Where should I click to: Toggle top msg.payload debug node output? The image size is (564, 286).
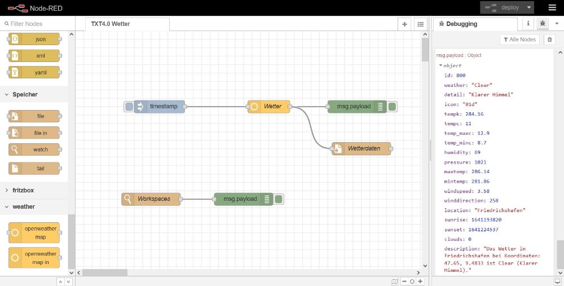click(x=393, y=107)
